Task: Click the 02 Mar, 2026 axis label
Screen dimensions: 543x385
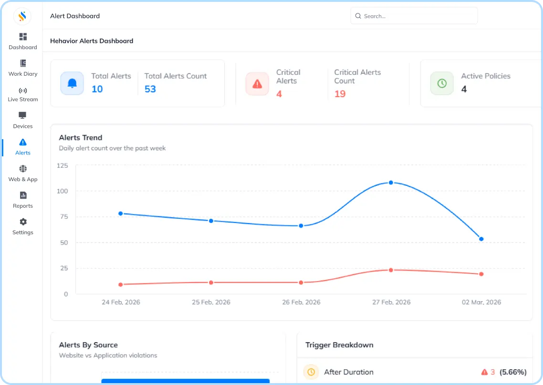Action: point(481,302)
